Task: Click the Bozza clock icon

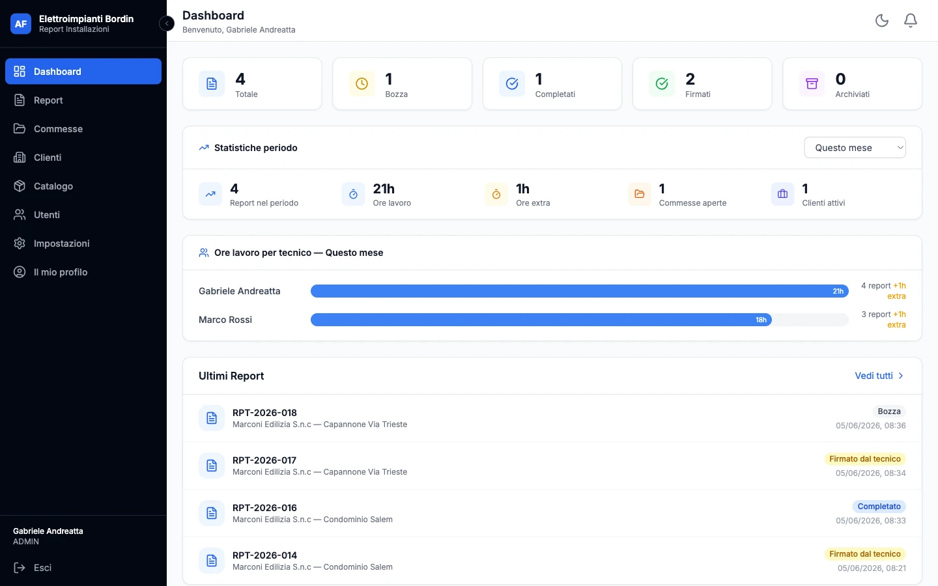Action: point(362,83)
